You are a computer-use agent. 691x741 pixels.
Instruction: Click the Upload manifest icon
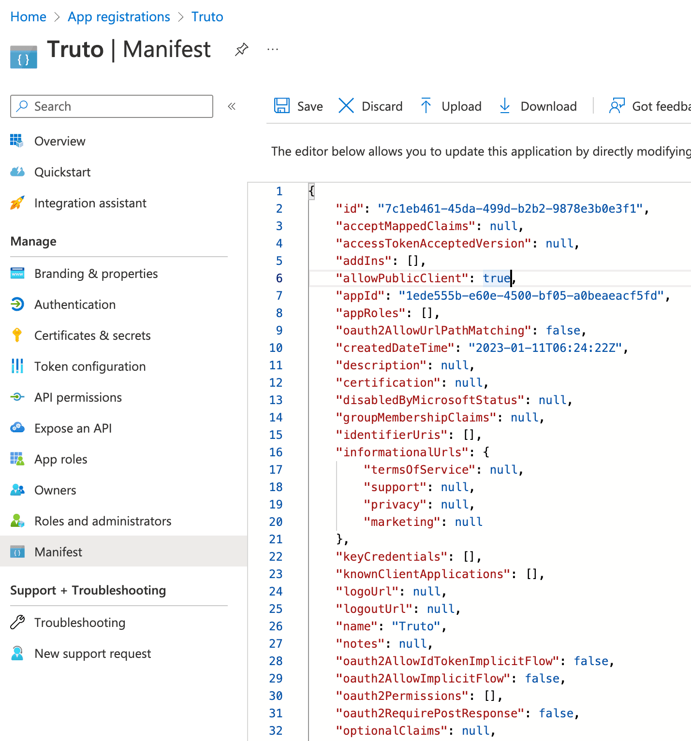tap(426, 106)
